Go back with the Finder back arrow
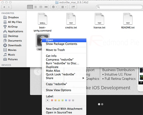This screenshot has height=115, width=143. coord(4,7)
